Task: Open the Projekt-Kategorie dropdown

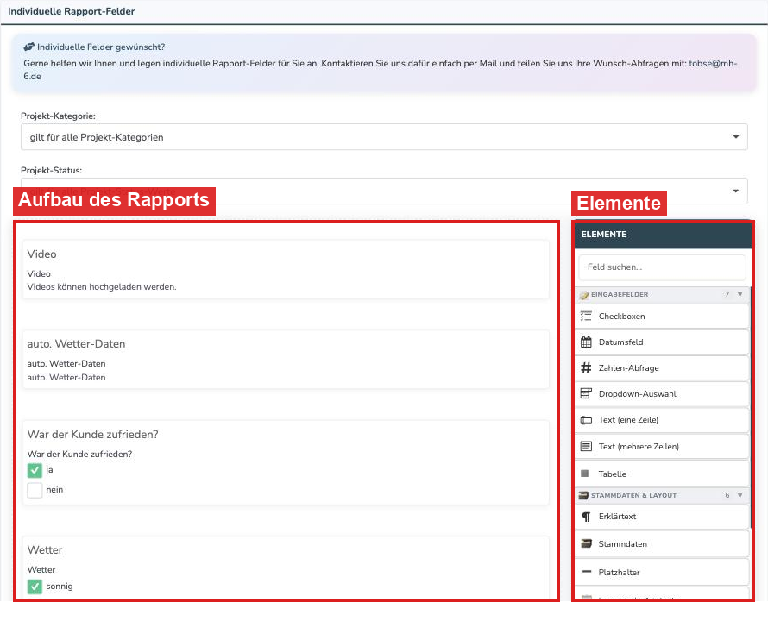Action: [x=384, y=137]
